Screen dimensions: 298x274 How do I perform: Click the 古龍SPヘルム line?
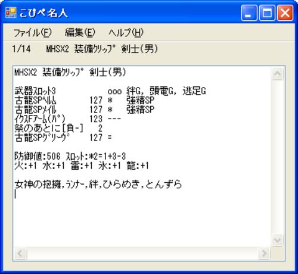click(85, 100)
